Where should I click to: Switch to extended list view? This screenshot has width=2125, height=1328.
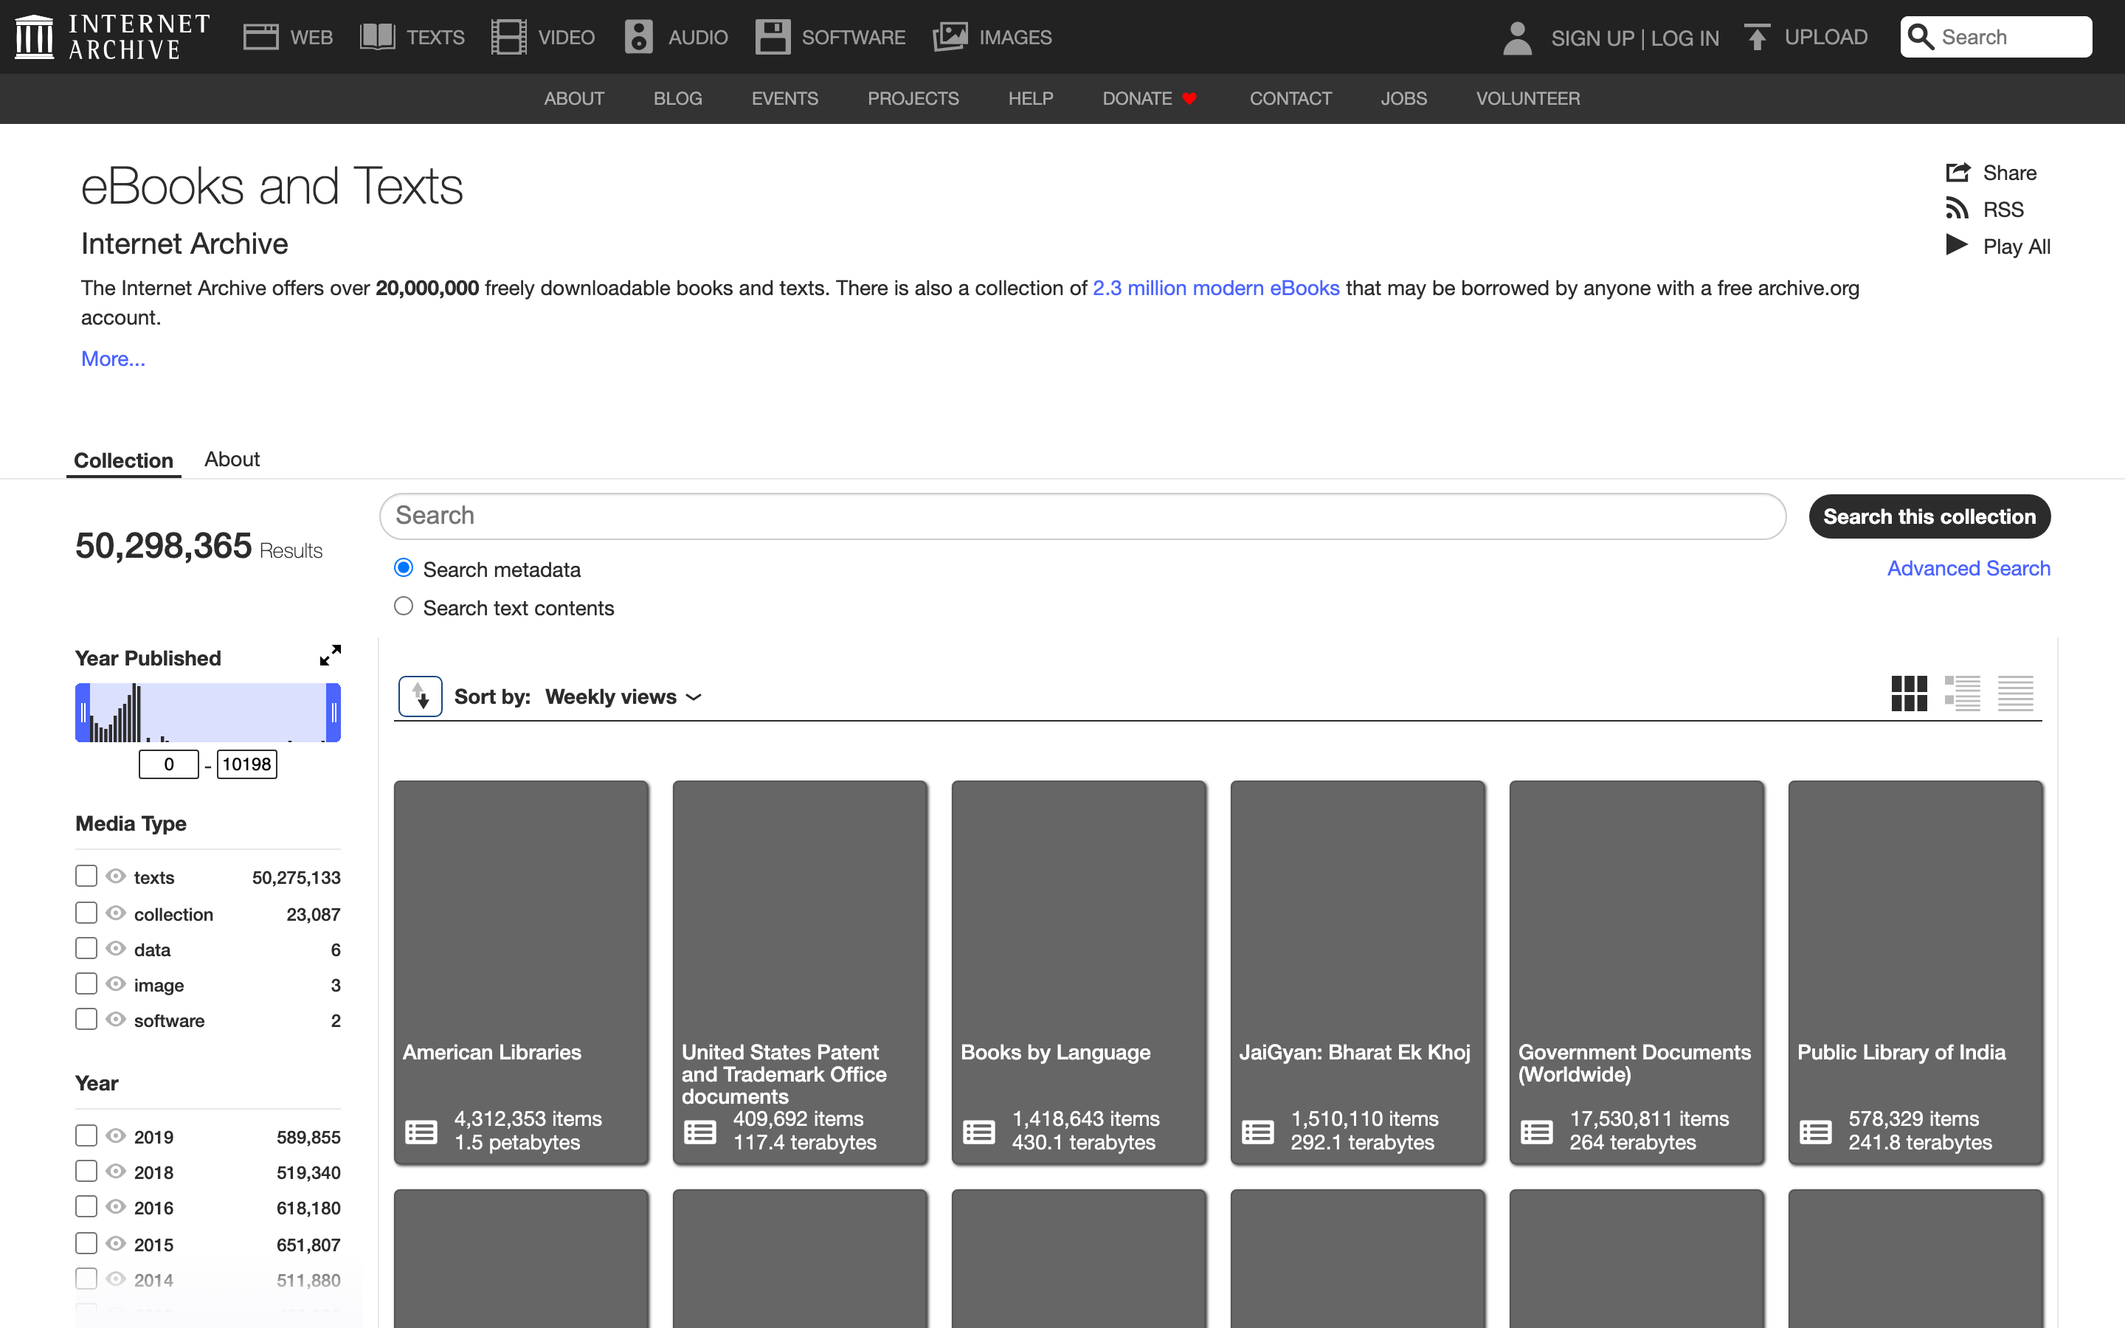tap(1962, 693)
